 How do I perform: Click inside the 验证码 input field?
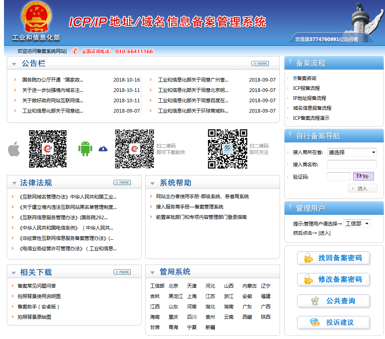[338, 176]
